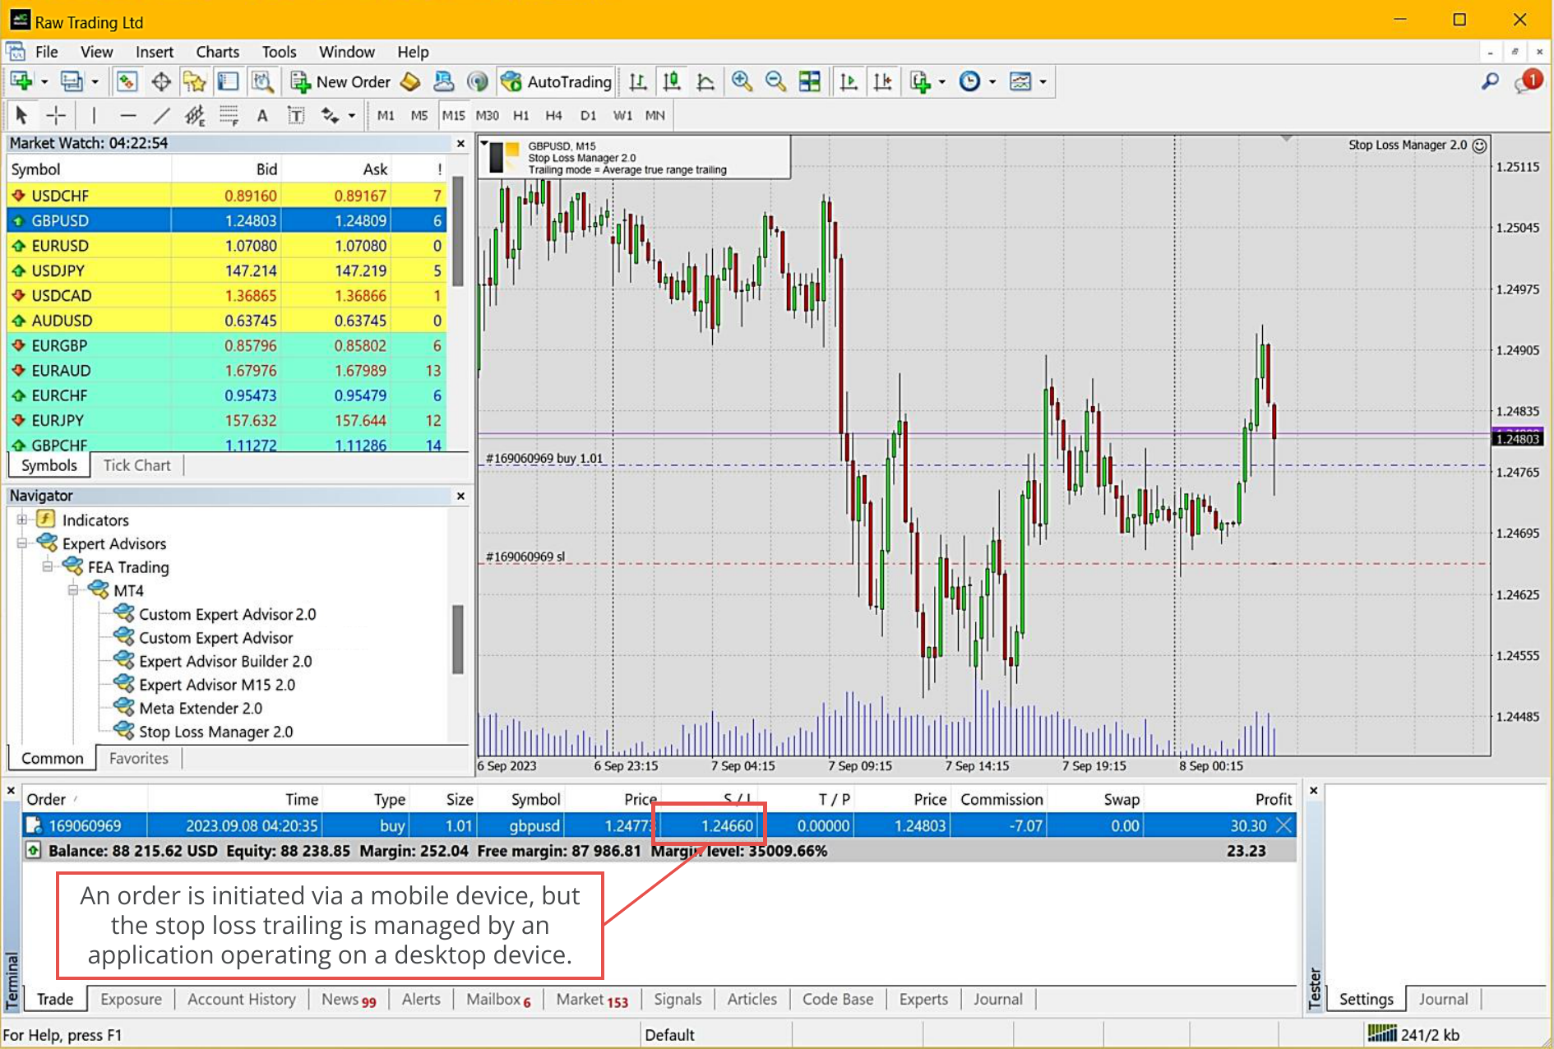The height and width of the screenshot is (1049, 1554).
Task: Open search with magnifier icon
Action: click(1490, 81)
